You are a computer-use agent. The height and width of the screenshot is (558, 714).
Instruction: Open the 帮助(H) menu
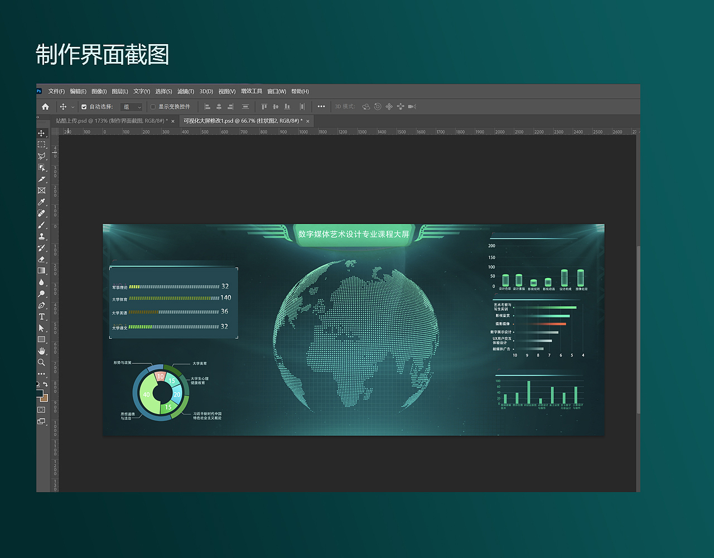pyautogui.click(x=300, y=92)
